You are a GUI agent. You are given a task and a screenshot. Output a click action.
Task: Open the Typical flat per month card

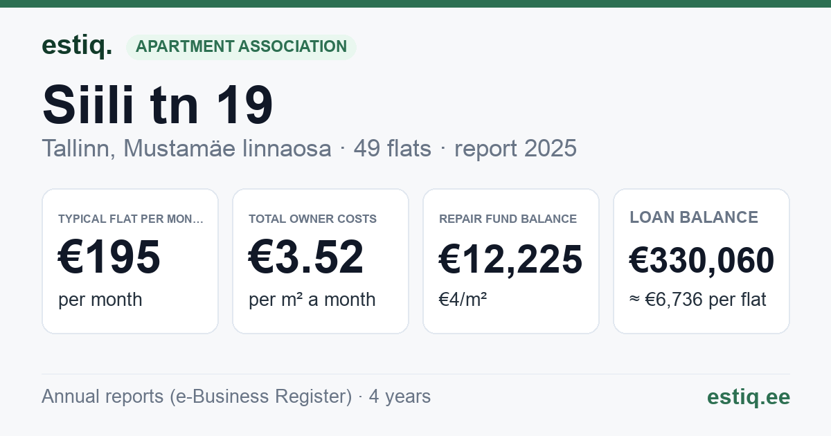point(130,261)
